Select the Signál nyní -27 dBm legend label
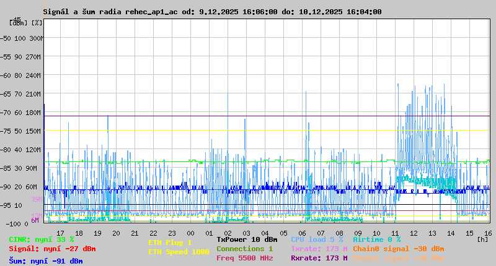The image size is (496, 266). coord(52,249)
